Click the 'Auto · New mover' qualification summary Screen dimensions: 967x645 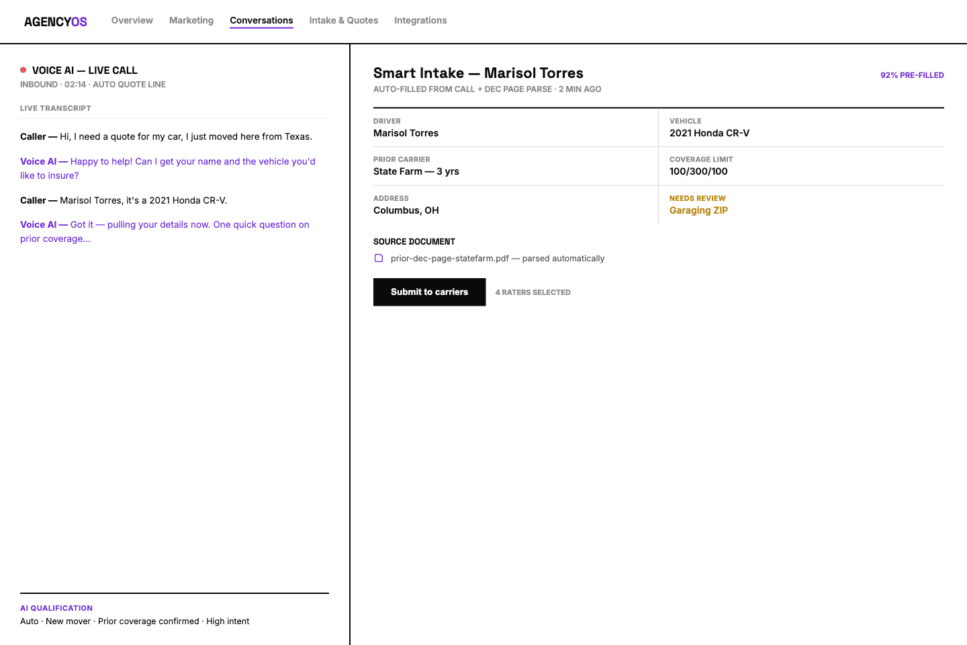tap(134, 621)
